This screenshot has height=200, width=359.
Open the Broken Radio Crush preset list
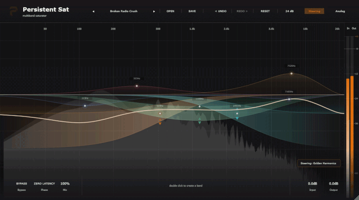coord(124,11)
